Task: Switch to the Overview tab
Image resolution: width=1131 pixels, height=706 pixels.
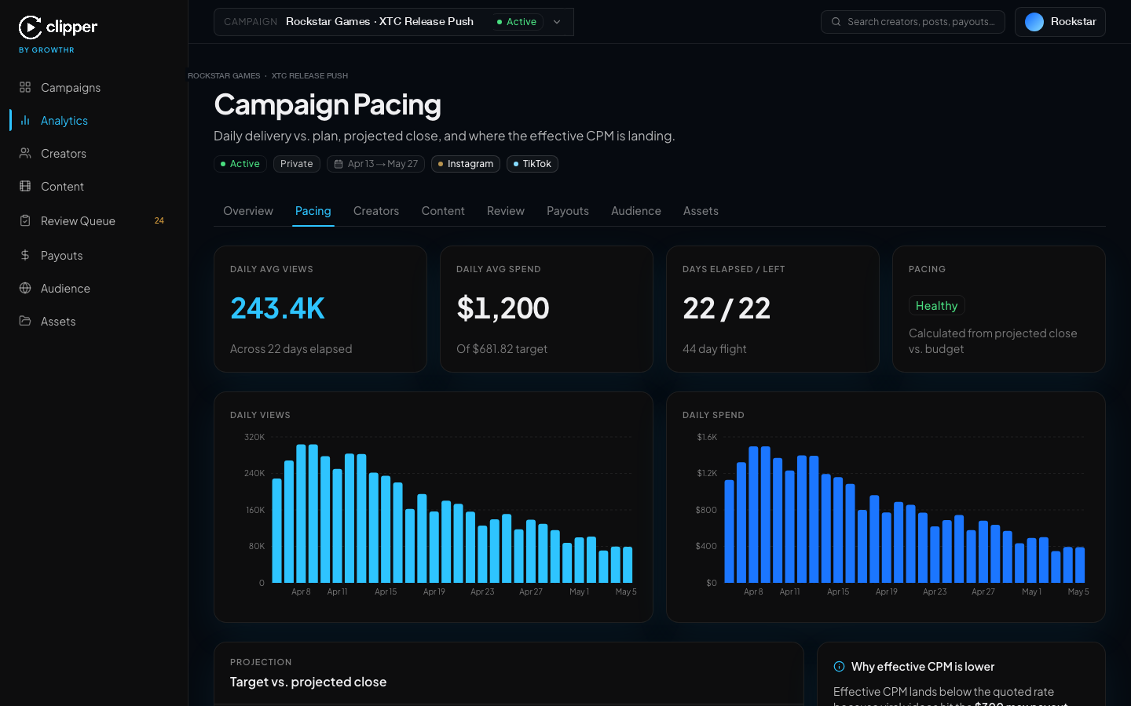Action: click(x=248, y=211)
